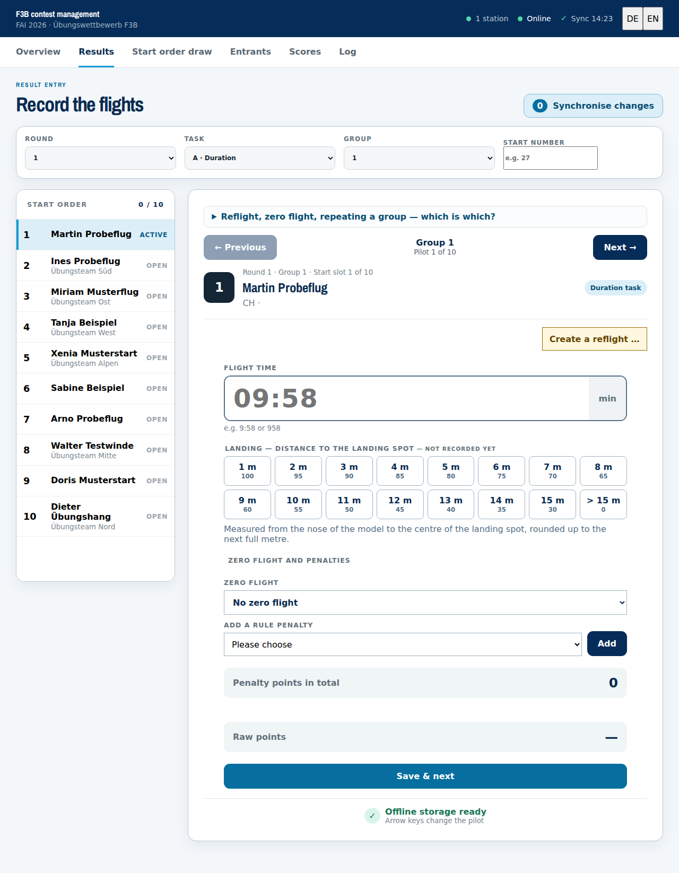Select Miriam Musterflug in start order
Image resolution: width=679 pixels, height=873 pixels.
tap(95, 296)
